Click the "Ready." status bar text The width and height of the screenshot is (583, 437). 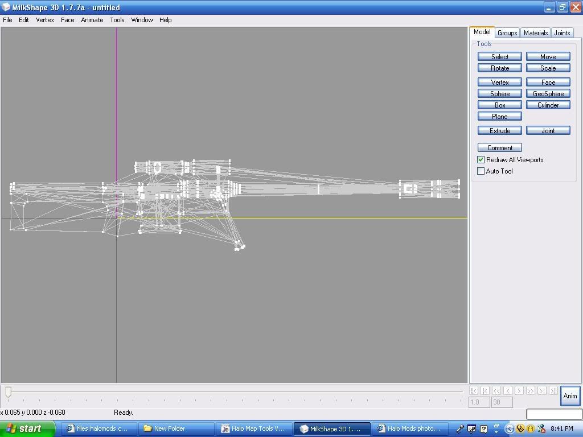pyautogui.click(x=124, y=413)
